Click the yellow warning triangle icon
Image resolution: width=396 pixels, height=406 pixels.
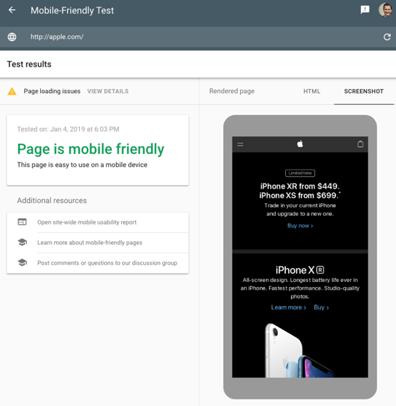pos(12,91)
